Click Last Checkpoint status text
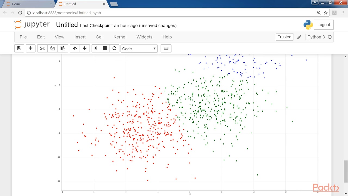The image size is (348, 196). coord(128,26)
